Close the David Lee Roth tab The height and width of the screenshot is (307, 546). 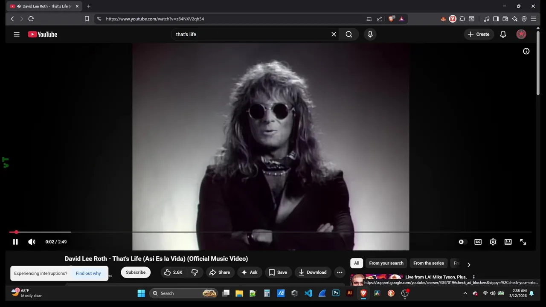77,6
